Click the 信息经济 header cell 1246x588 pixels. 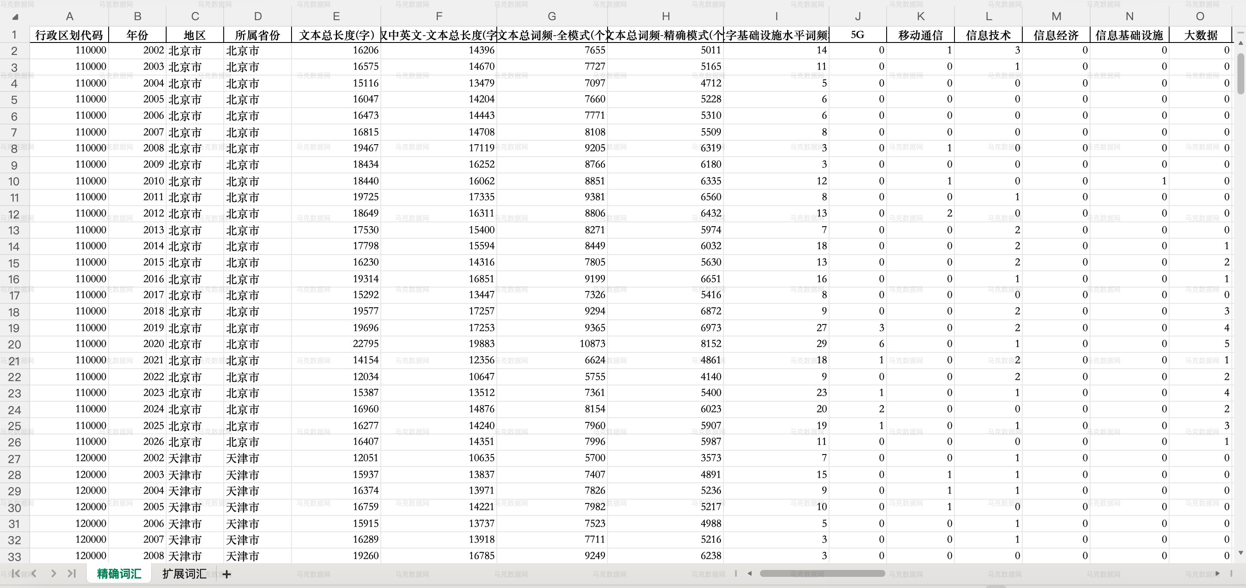[x=1056, y=35]
